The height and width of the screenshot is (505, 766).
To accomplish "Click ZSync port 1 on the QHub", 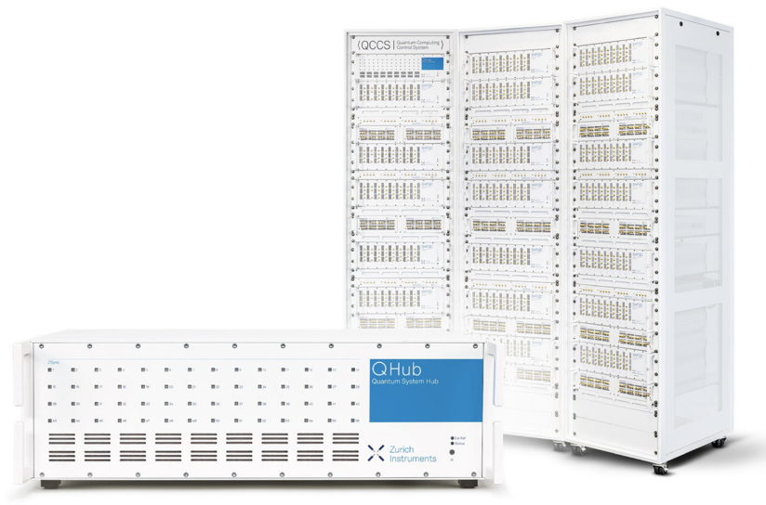I will [50, 369].
